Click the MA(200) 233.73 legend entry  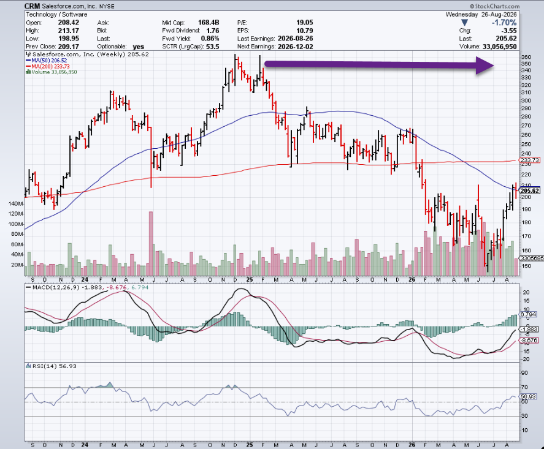[51, 66]
